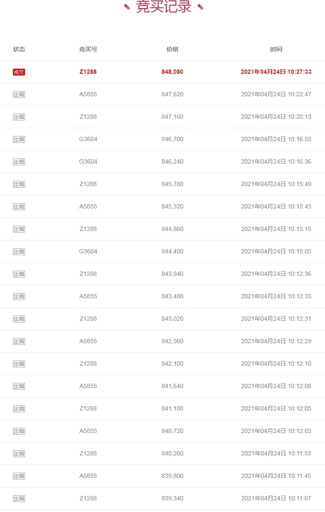325x512 pixels.
Task: Click the 出局 badge for the 843,020 bid
Action: (19, 319)
